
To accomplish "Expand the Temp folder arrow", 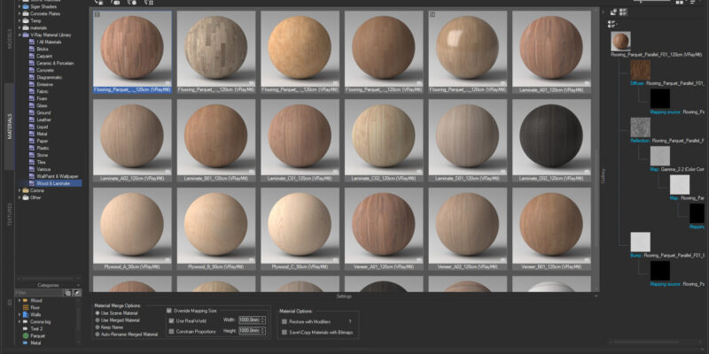I will (x=19, y=20).
